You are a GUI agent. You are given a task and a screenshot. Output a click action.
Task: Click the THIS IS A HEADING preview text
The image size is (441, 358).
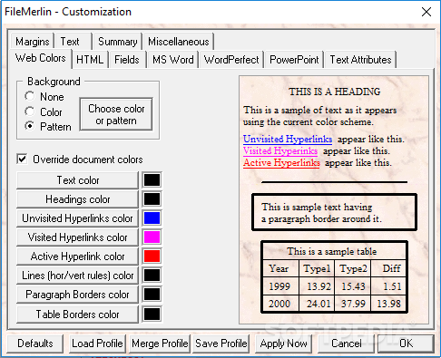334,92
